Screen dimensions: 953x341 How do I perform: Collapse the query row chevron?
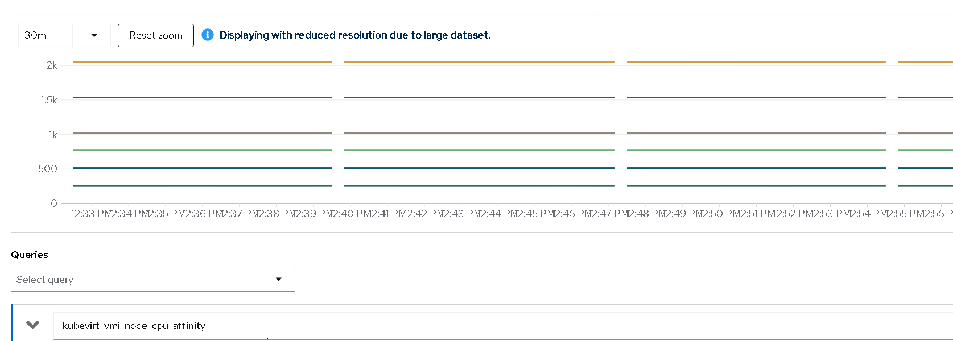coord(33,325)
